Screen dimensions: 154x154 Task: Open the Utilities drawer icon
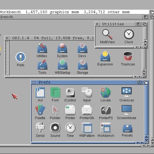pos(42,48)
